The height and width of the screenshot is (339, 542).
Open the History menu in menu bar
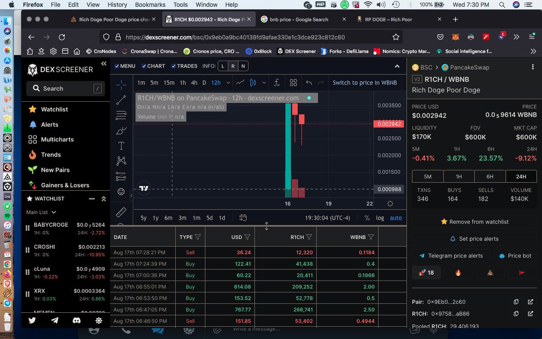click(117, 5)
